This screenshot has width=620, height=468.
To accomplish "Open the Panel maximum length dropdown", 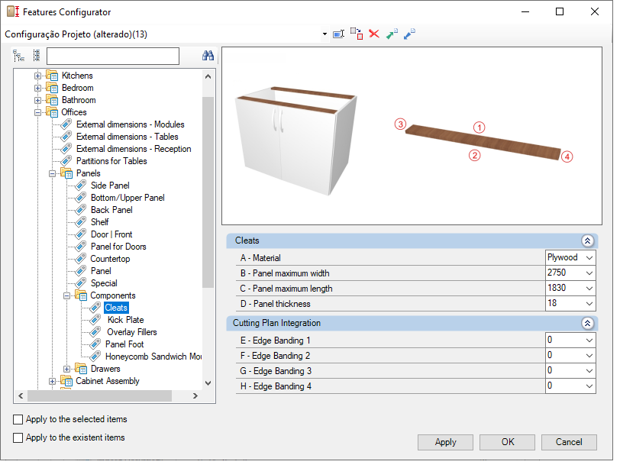I will 589,289.
